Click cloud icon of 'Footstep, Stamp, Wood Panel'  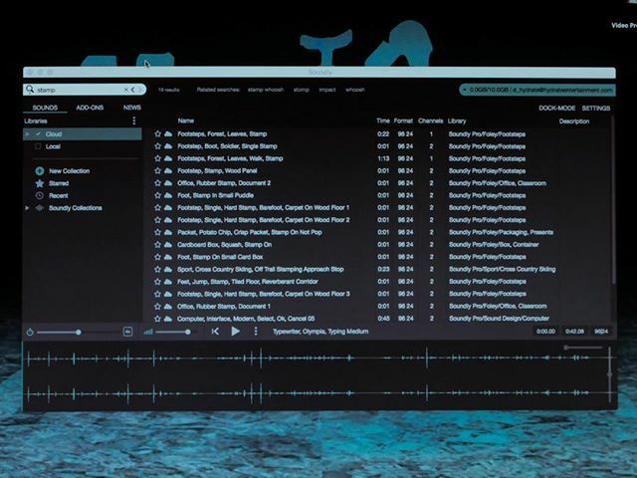coord(168,170)
